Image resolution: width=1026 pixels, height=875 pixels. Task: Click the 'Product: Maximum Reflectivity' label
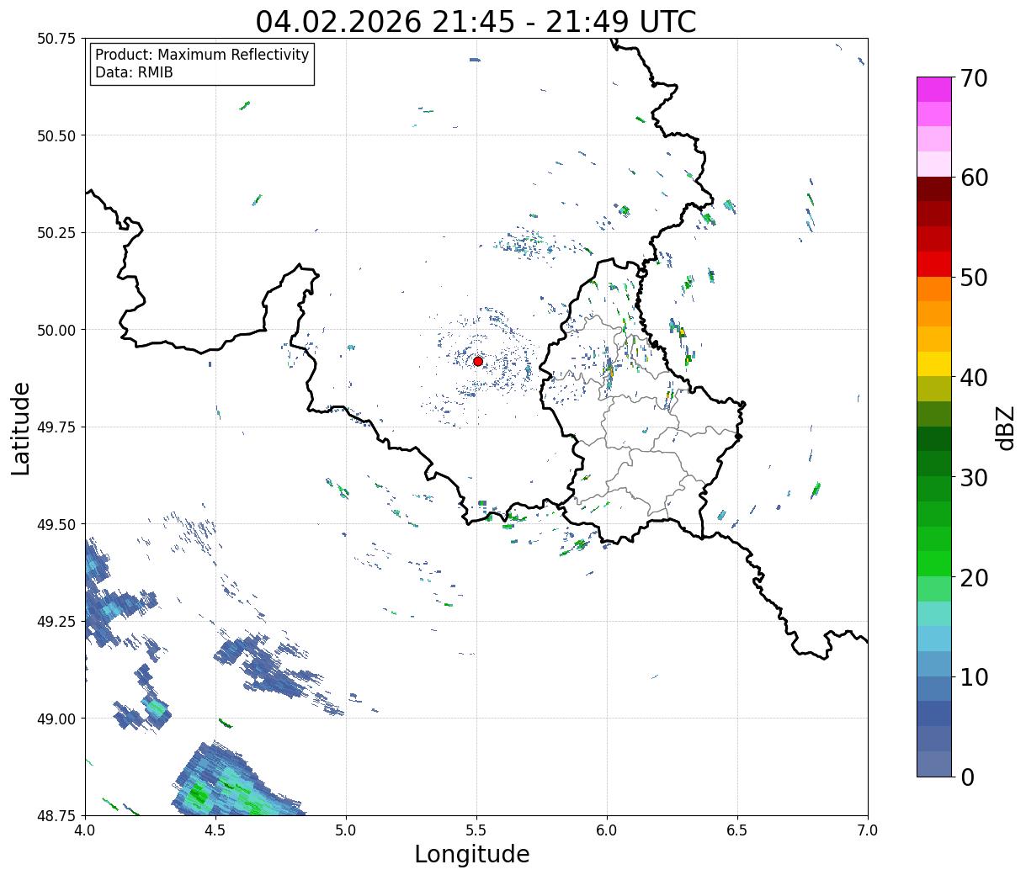click(202, 55)
